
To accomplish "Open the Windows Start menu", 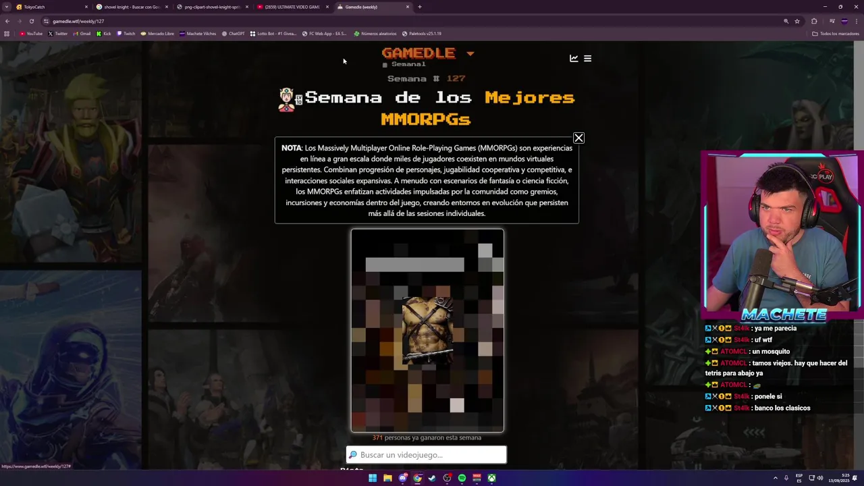I will pyautogui.click(x=373, y=478).
